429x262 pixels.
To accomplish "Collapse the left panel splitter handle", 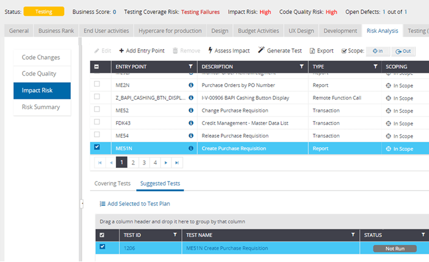I will (x=81, y=204).
